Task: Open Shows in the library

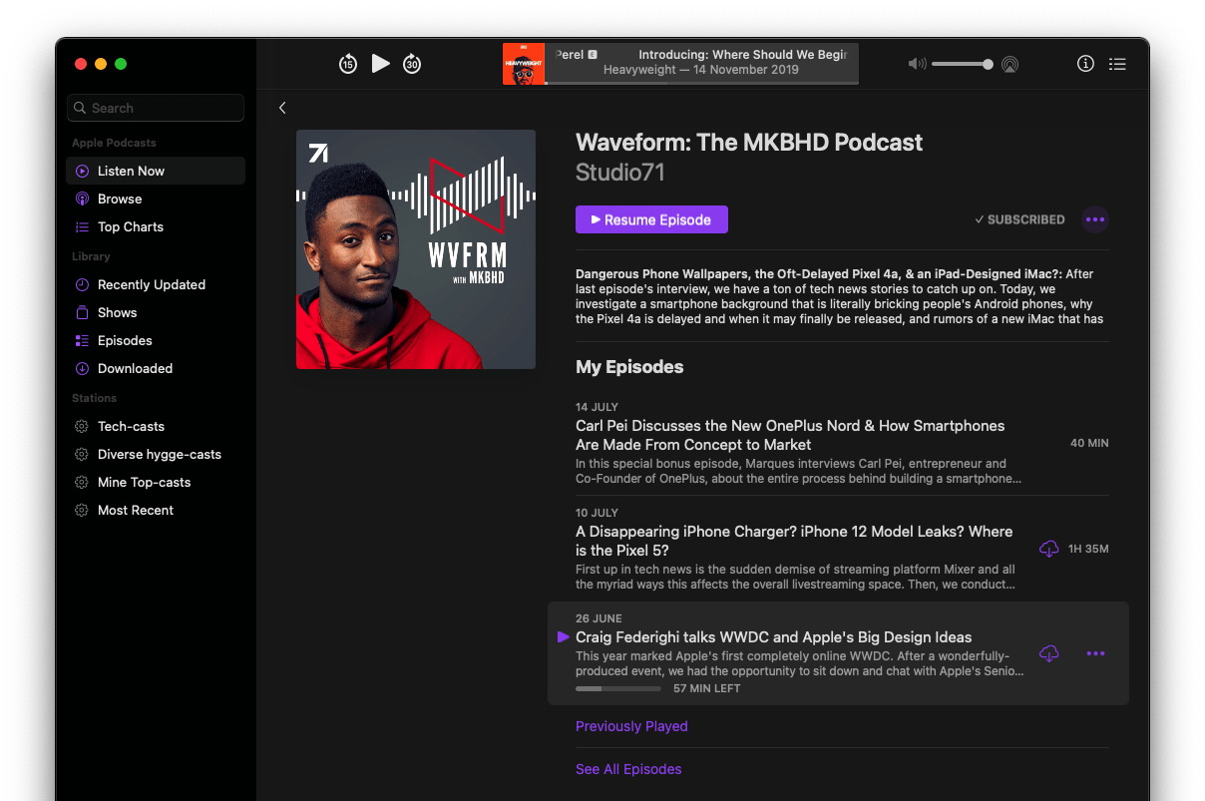Action: 156,312
